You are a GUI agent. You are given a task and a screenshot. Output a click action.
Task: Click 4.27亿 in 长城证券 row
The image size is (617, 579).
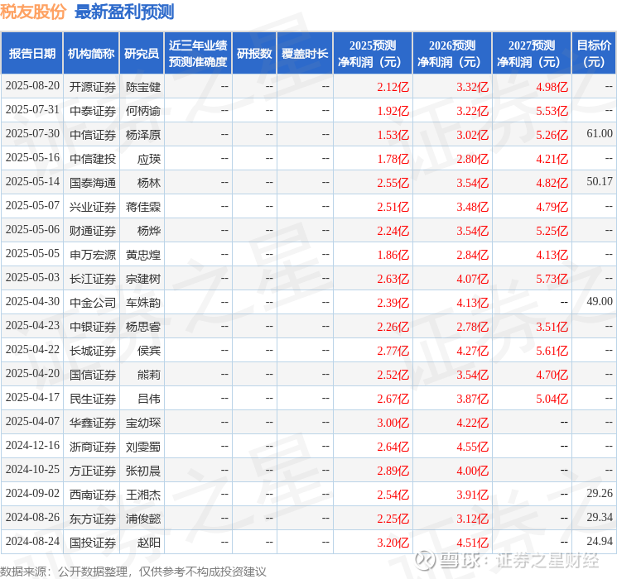tap(473, 351)
